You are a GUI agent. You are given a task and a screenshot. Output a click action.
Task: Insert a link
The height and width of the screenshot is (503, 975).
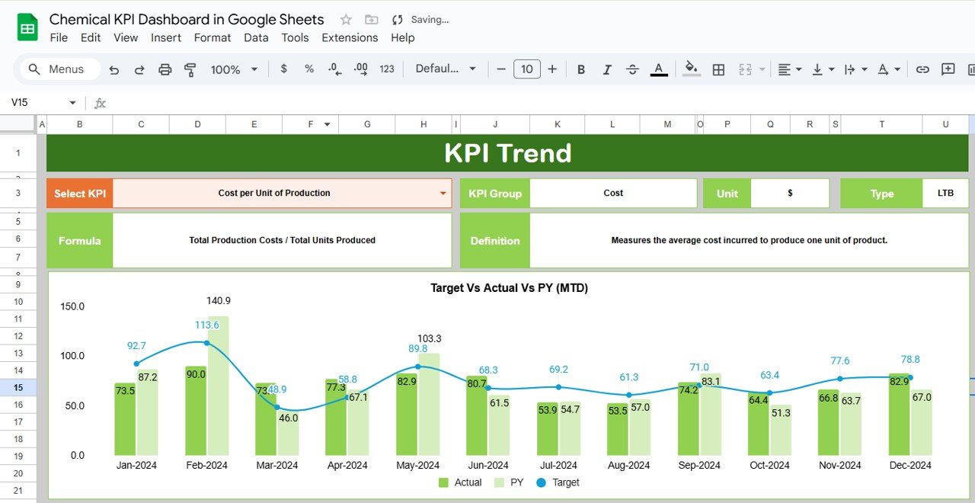click(x=922, y=69)
